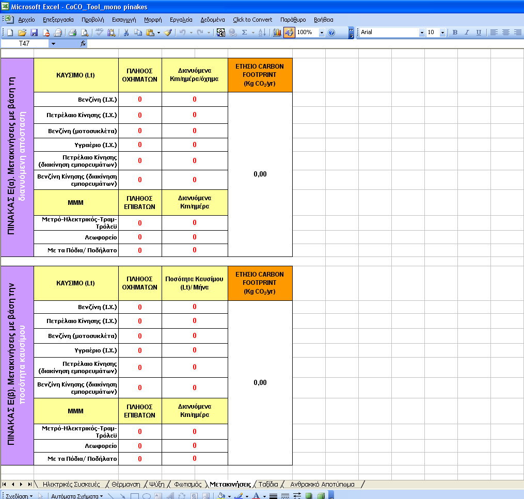Image resolution: width=524 pixels, height=499 pixels.
Task: Open the Paste options dropdown arrow
Action: (x=158, y=33)
